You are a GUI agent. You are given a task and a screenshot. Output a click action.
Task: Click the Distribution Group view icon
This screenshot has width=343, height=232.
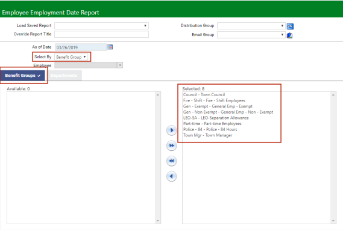(x=290, y=26)
